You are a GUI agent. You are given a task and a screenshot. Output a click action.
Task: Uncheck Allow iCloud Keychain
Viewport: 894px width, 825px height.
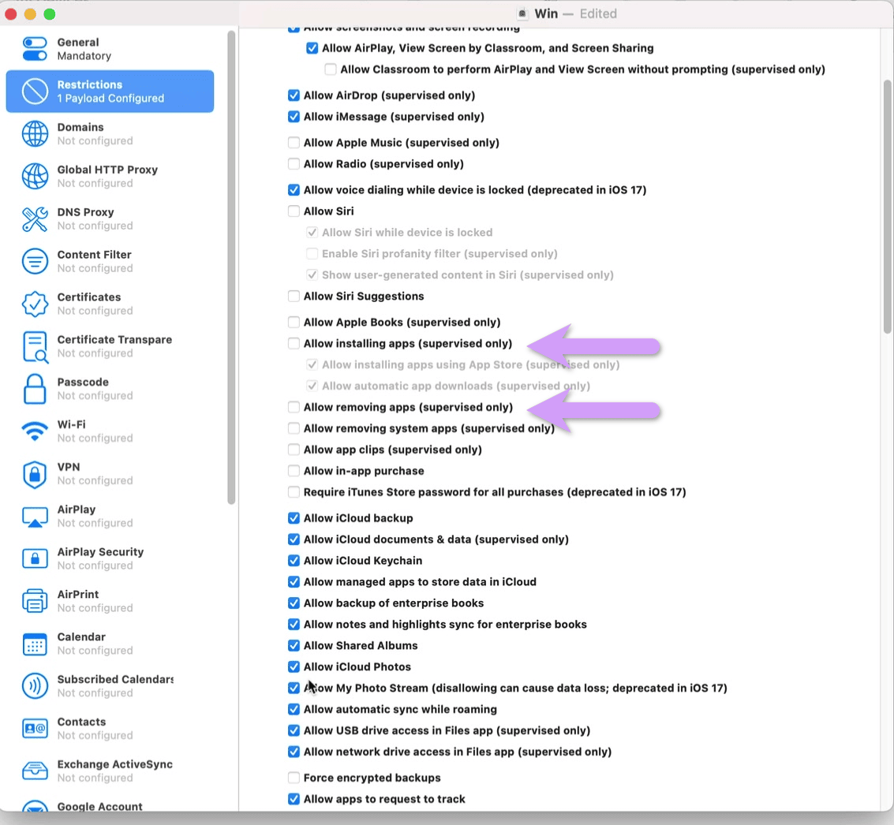(x=294, y=561)
